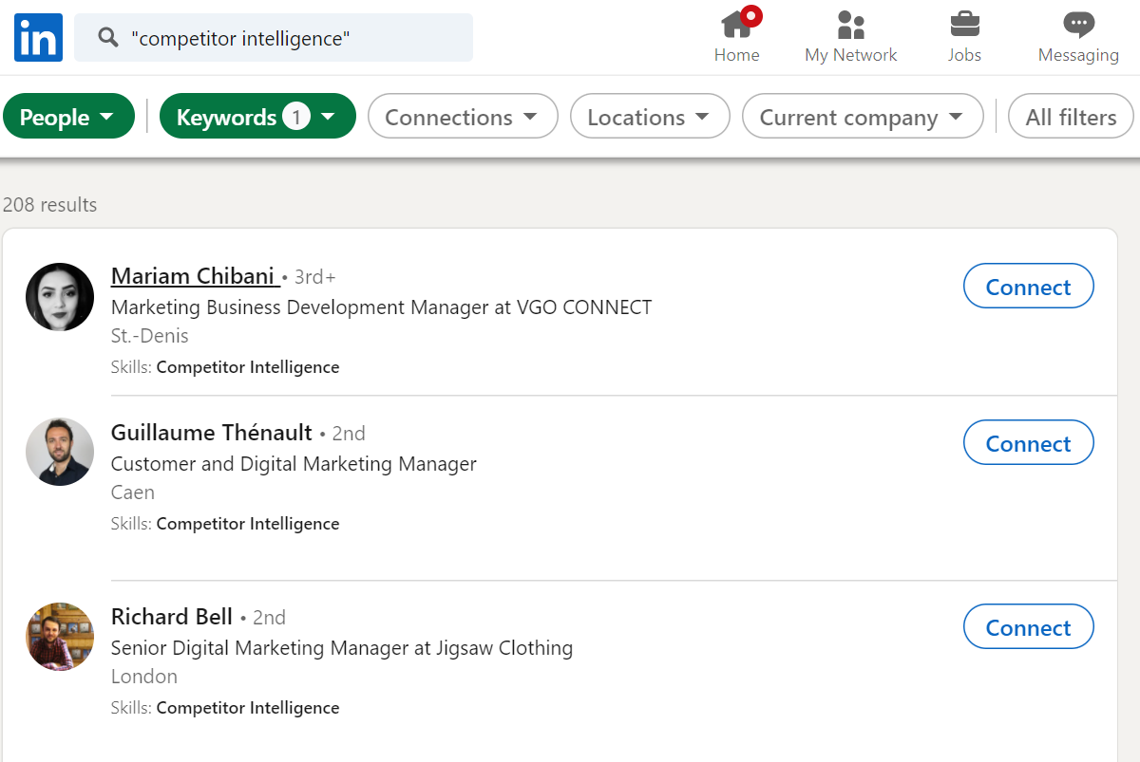Click the "208 results" count text
This screenshot has height=762, width=1140.
tap(49, 204)
